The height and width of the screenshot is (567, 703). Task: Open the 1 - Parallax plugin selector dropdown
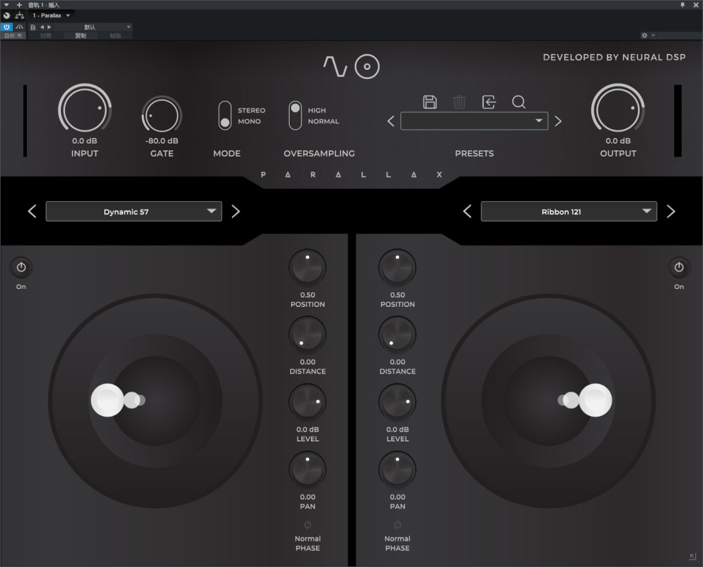point(51,15)
